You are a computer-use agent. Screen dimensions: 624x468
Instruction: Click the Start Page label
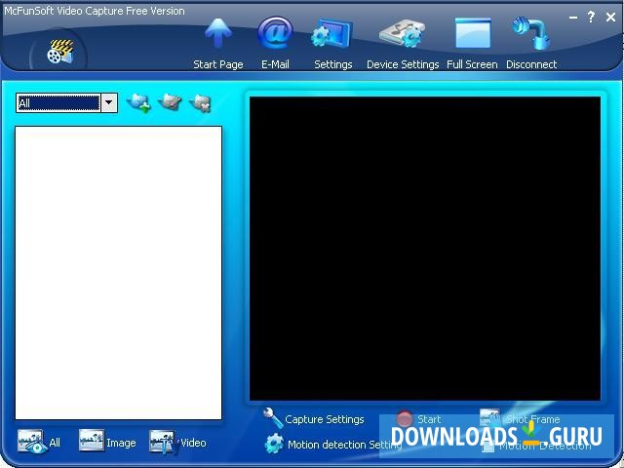tap(218, 64)
